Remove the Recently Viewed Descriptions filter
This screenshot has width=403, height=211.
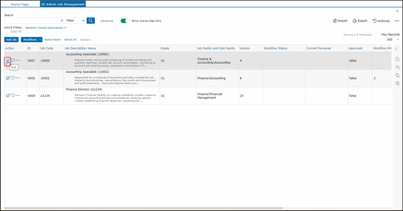(65, 28)
